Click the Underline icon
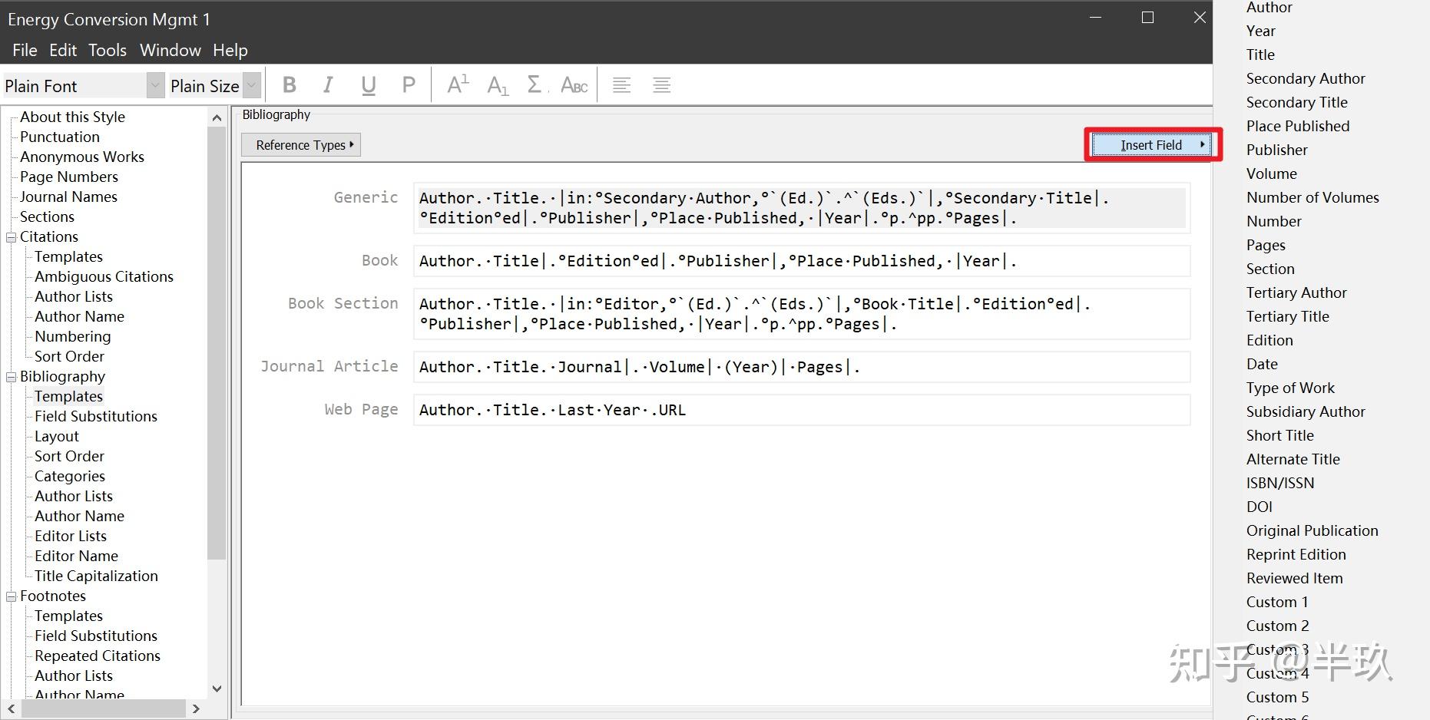This screenshot has width=1430, height=720. (369, 85)
